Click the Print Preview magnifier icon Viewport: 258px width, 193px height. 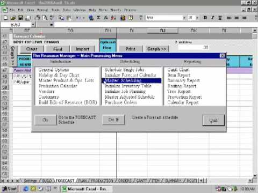45,18
